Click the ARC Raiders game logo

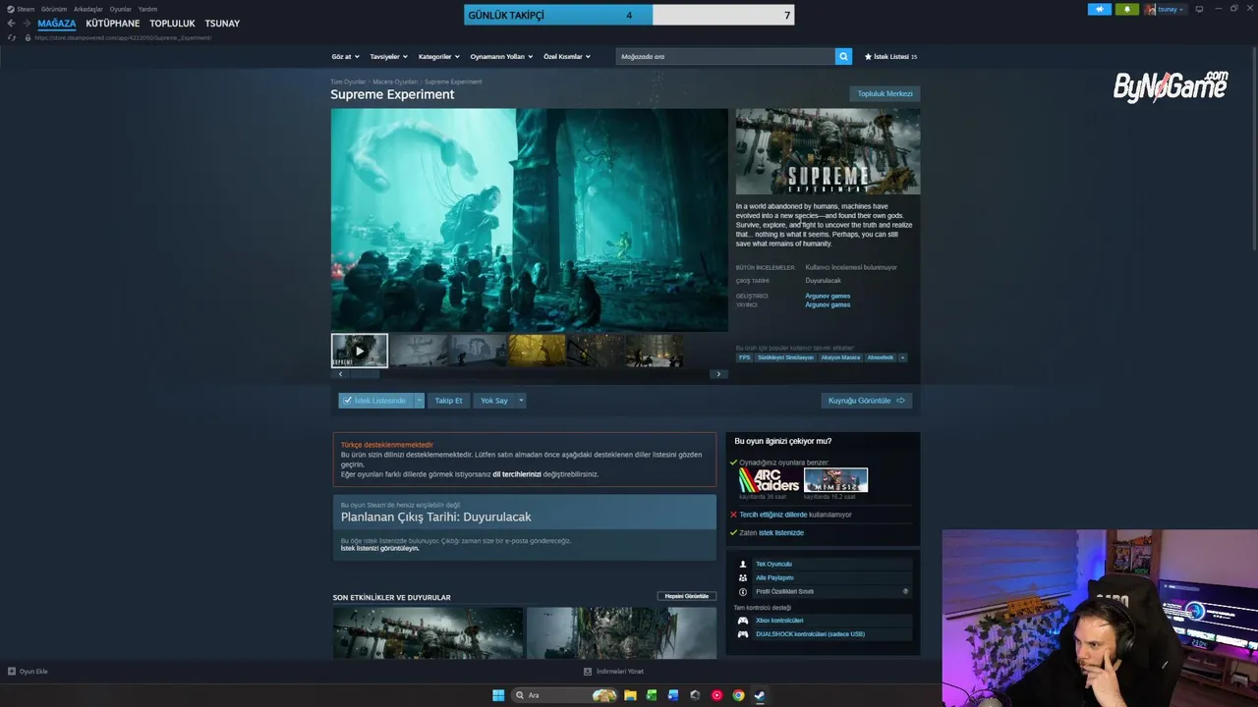[x=770, y=480]
